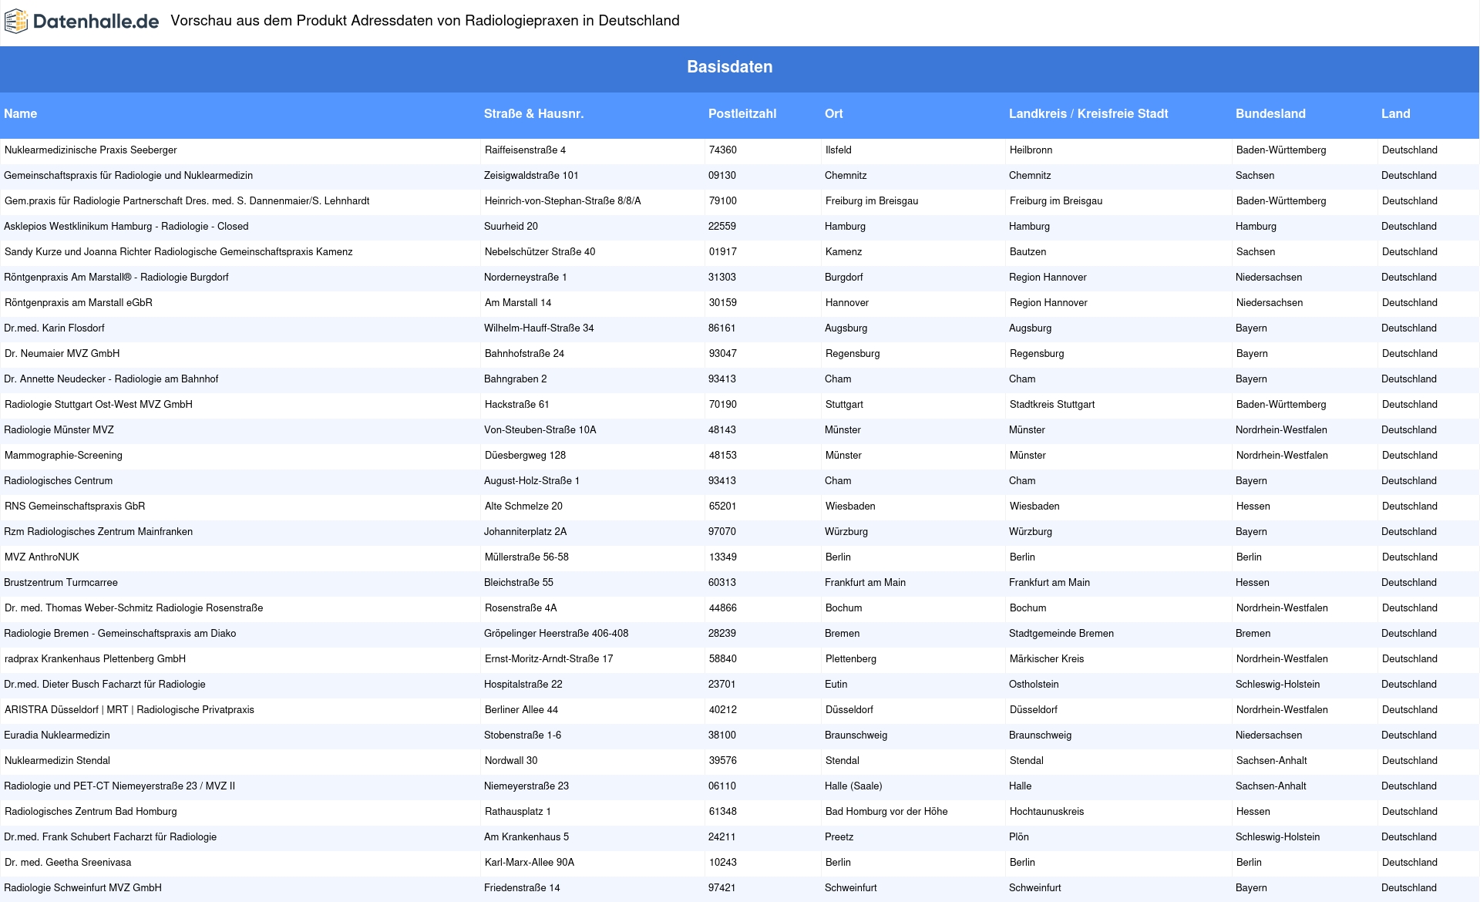Screen dimensions: 1480x902
Task: Select postal code 06110
Action: tap(721, 786)
